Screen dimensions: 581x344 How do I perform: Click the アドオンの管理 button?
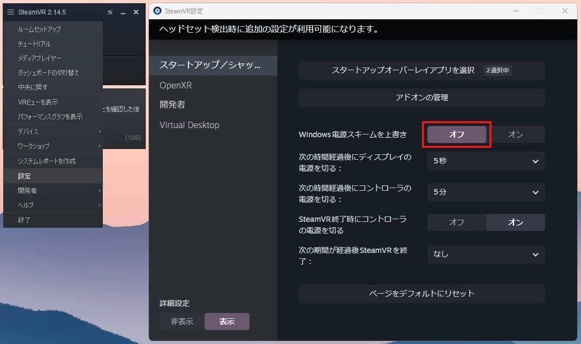point(421,98)
